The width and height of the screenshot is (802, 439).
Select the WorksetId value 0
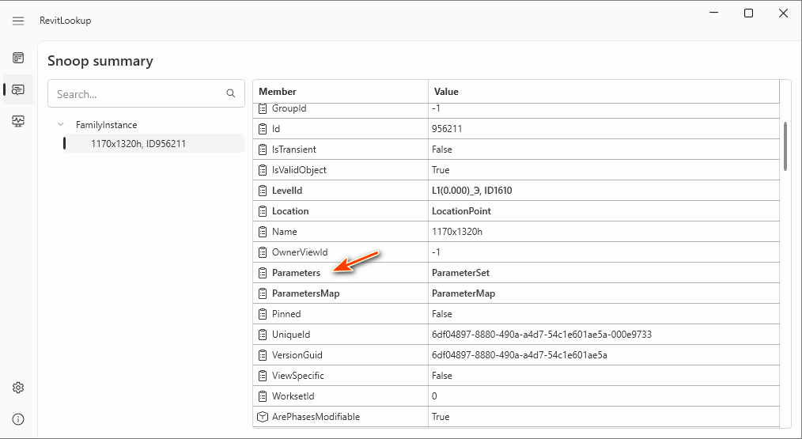434,396
